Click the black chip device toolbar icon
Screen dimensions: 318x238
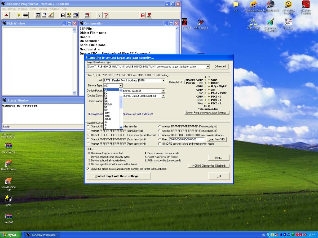[26, 15]
